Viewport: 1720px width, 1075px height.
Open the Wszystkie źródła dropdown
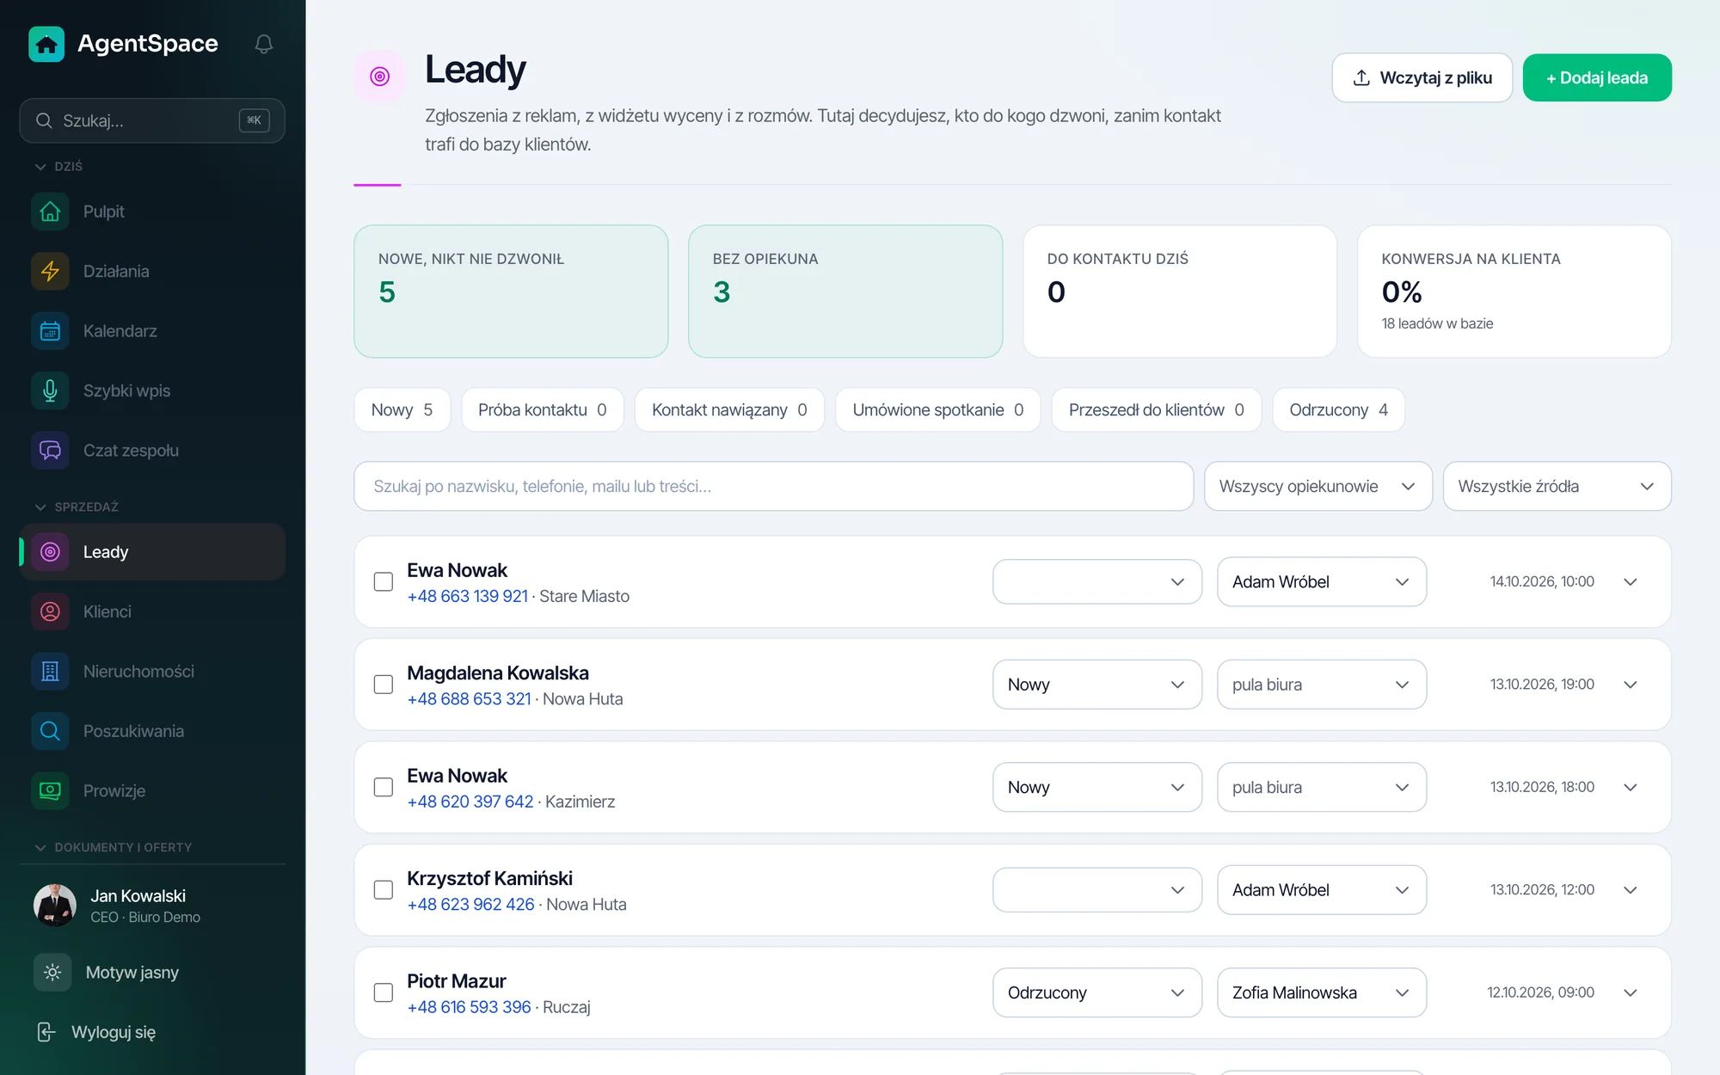pyautogui.click(x=1557, y=487)
